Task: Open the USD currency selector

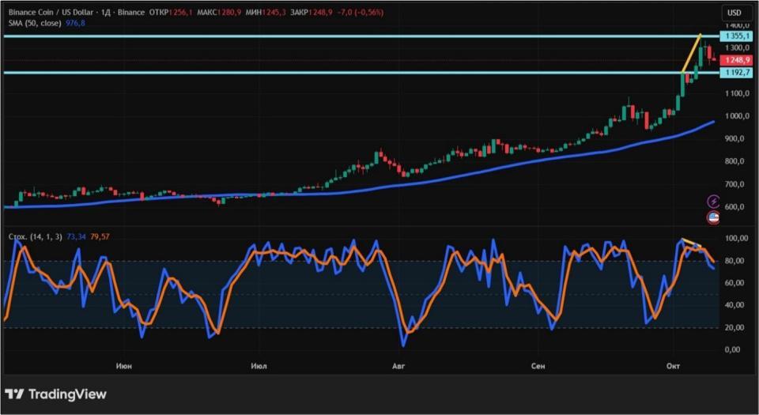Action: (734, 13)
